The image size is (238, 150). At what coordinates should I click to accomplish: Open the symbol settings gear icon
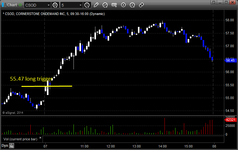[55, 5]
